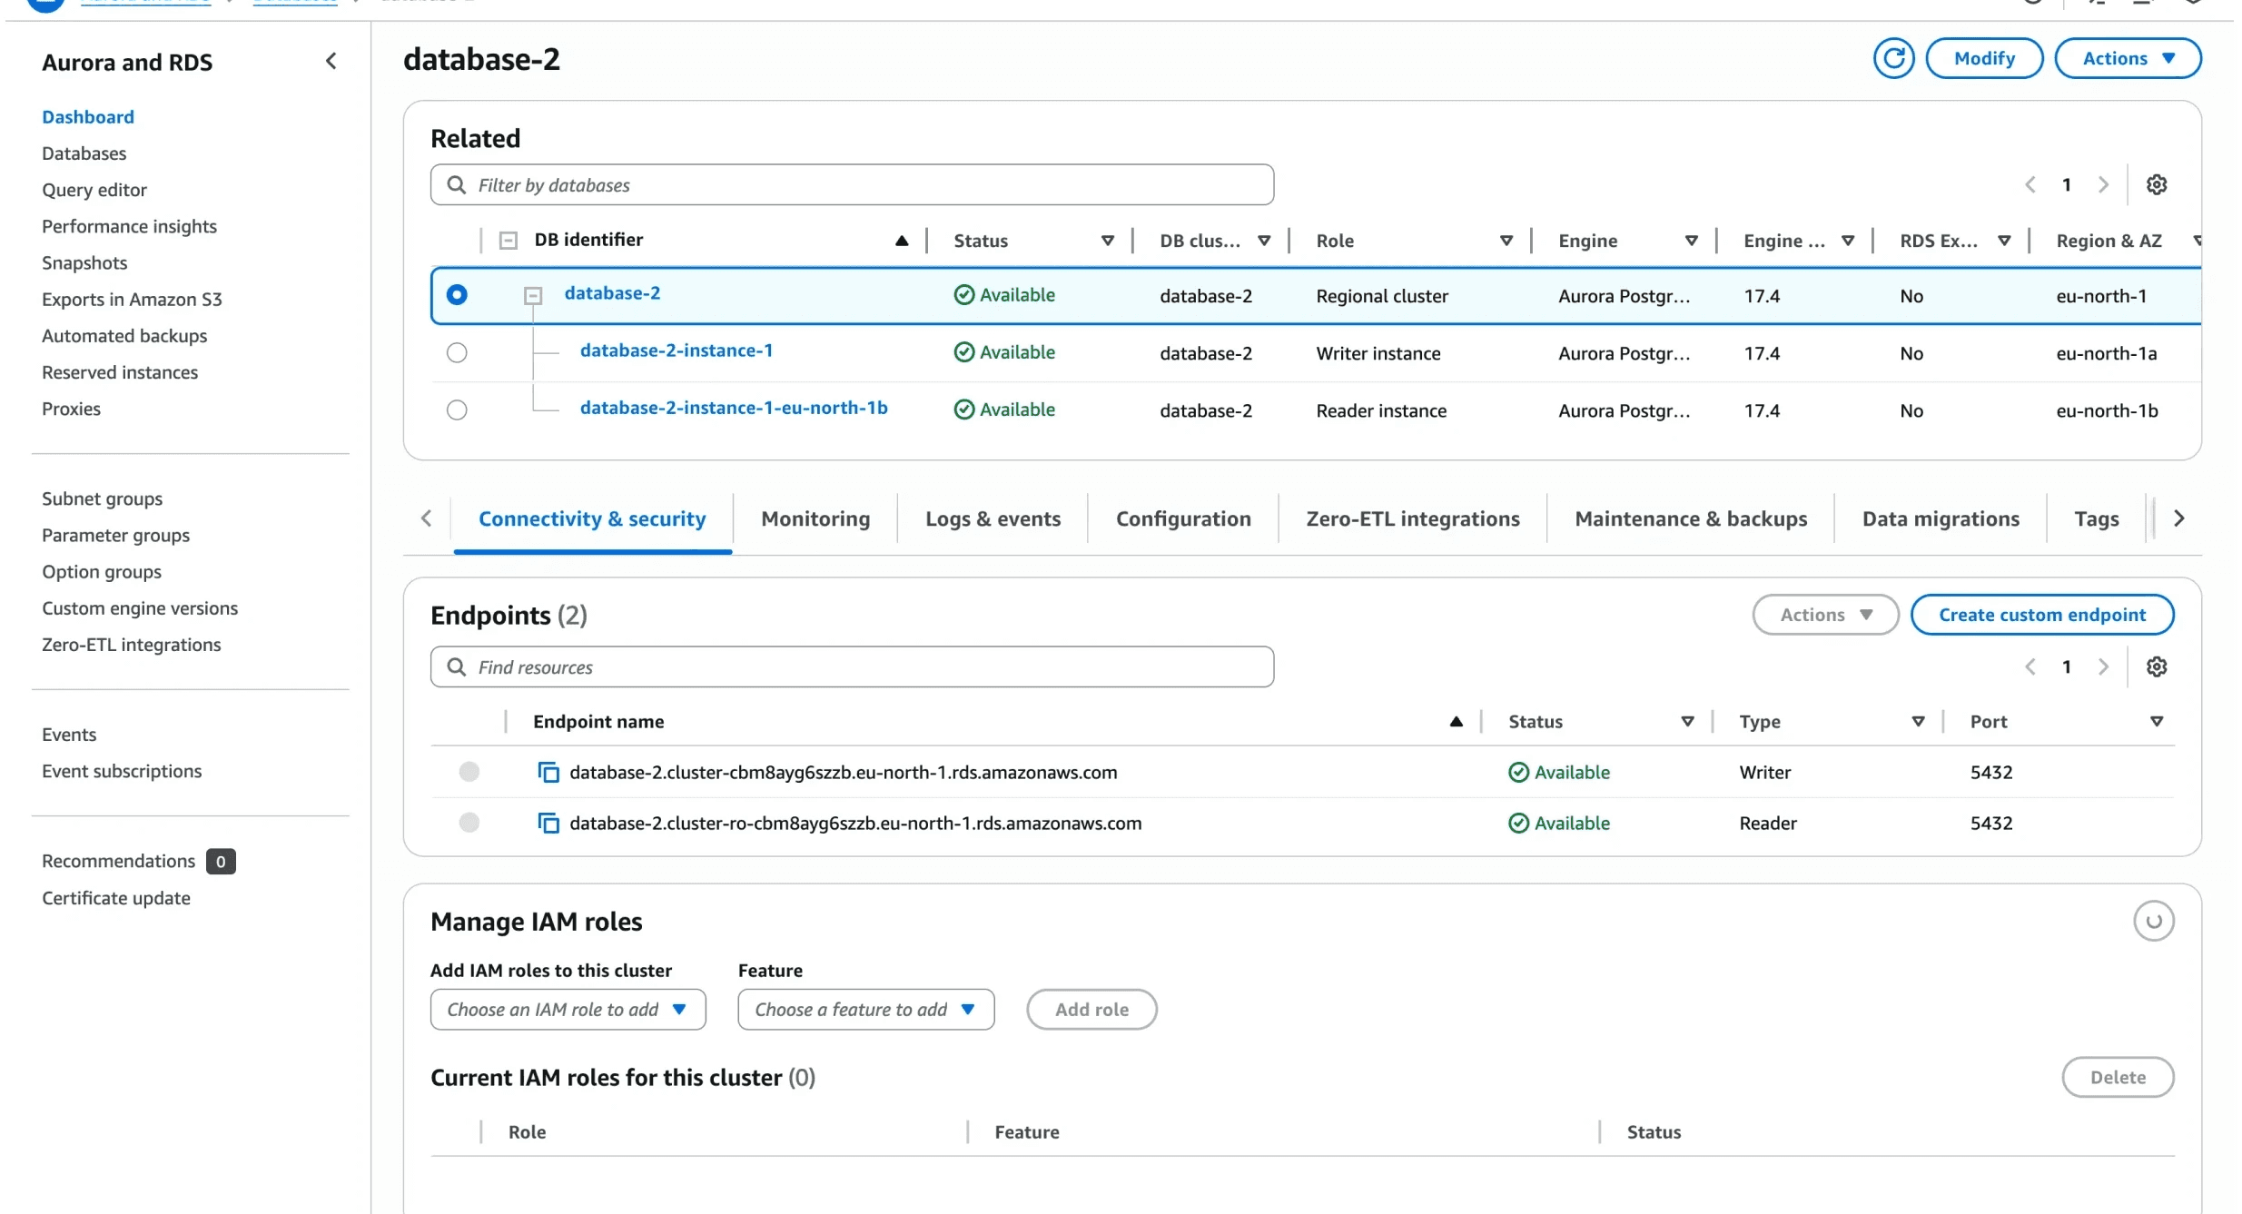The height and width of the screenshot is (1214, 2242).
Task: Open the top Actions dropdown menu
Action: [x=2127, y=59]
